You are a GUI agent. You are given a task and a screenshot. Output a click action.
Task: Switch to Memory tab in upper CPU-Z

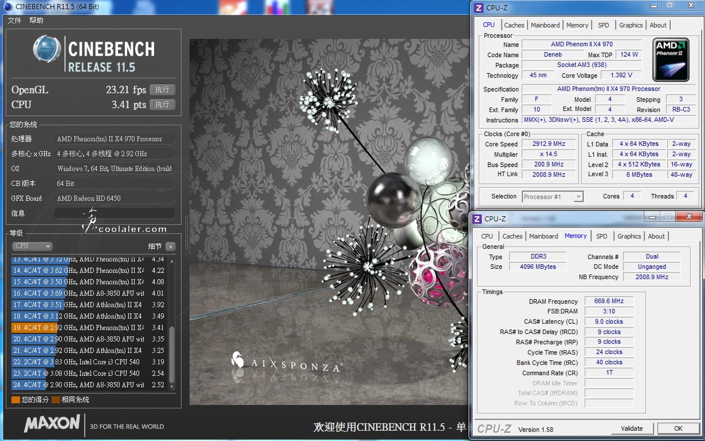click(577, 25)
